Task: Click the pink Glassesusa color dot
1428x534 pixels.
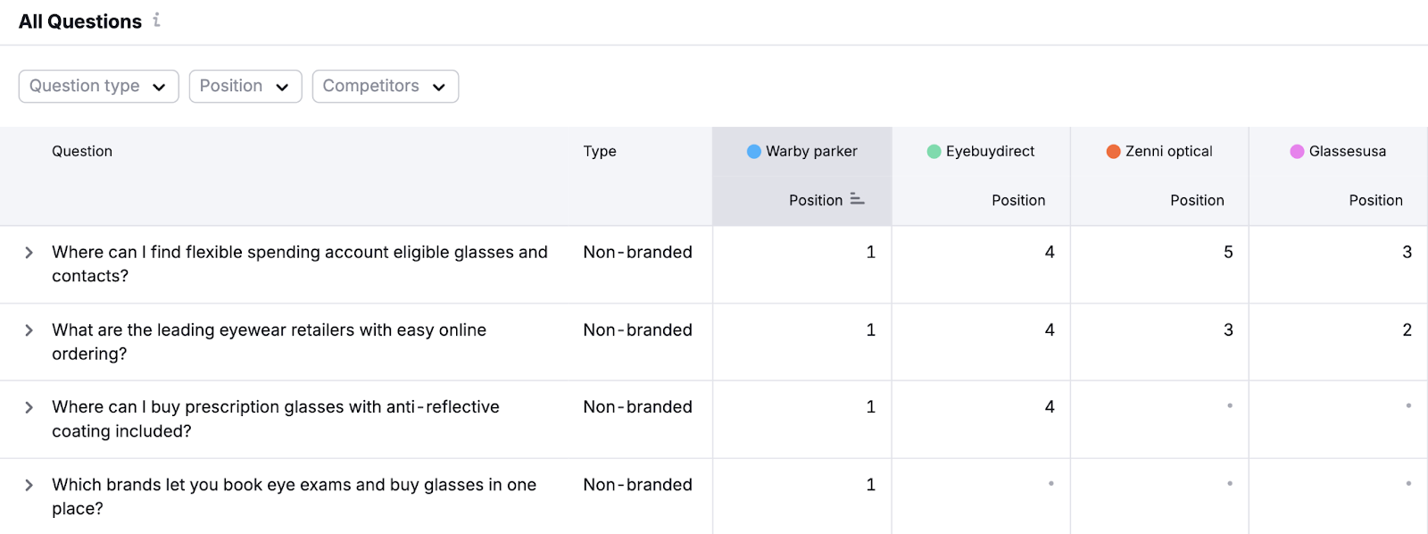Action: pos(1298,152)
